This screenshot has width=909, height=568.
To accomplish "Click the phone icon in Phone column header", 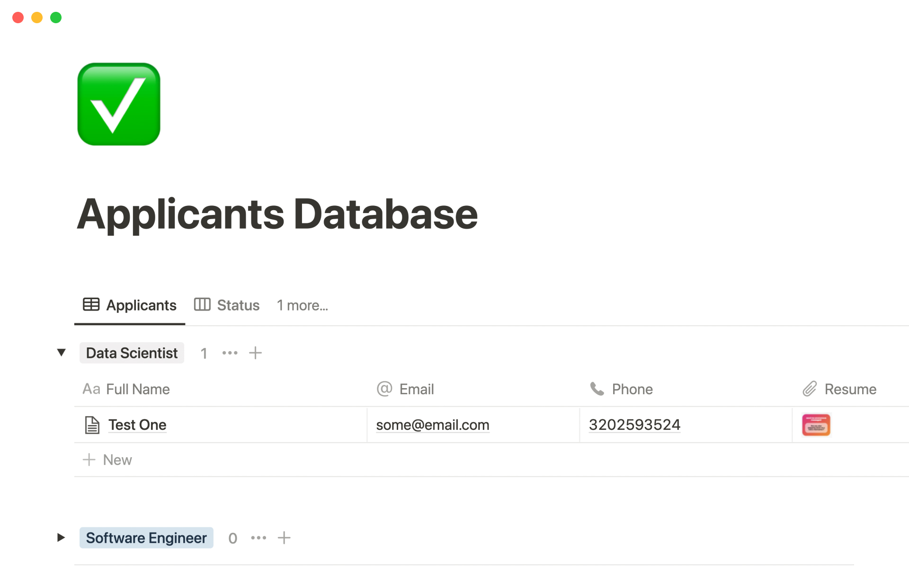I will (597, 389).
